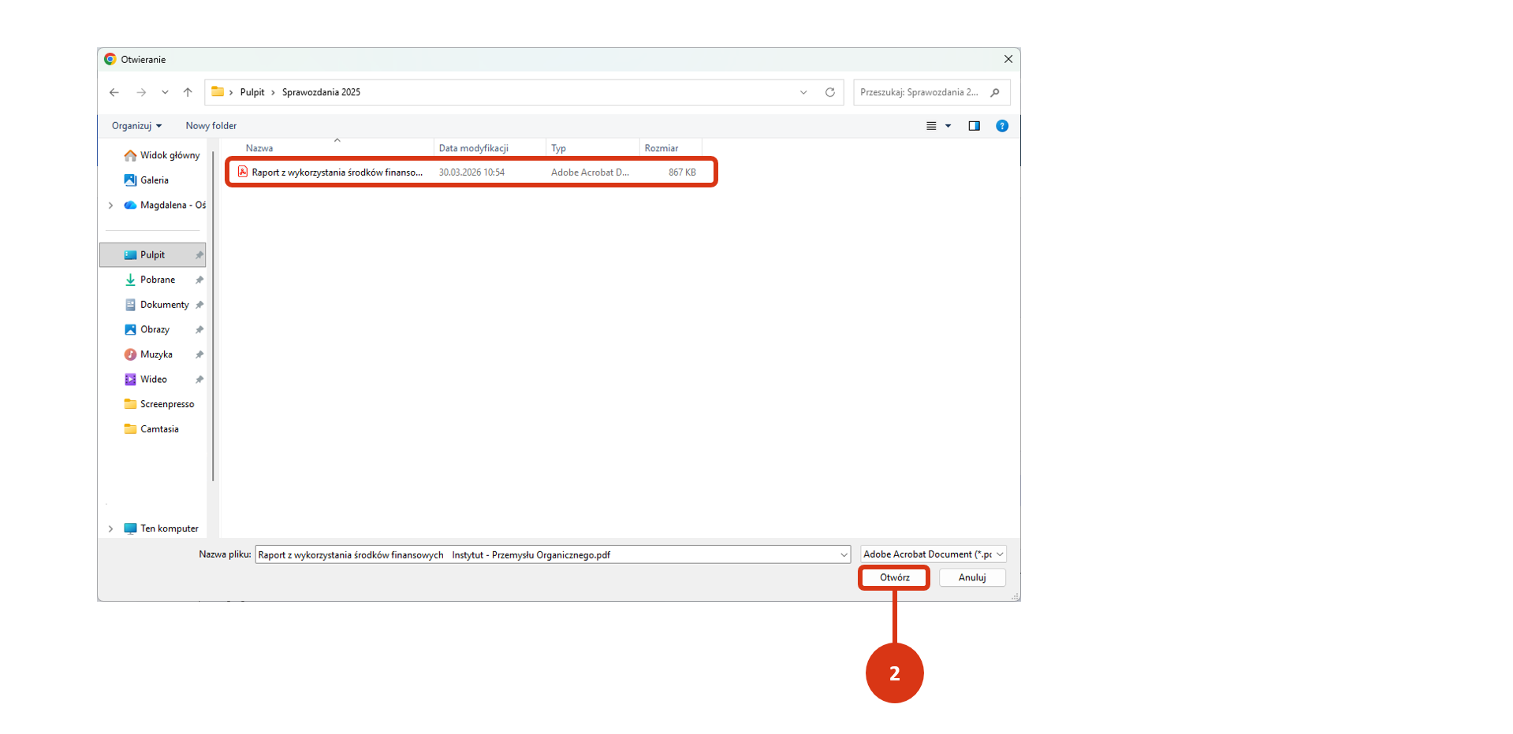Click the Anuluj button
Screen dimensions: 1513x734
coord(971,577)
